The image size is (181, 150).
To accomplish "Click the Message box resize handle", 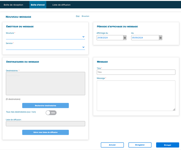I will [x=174, y=110].
